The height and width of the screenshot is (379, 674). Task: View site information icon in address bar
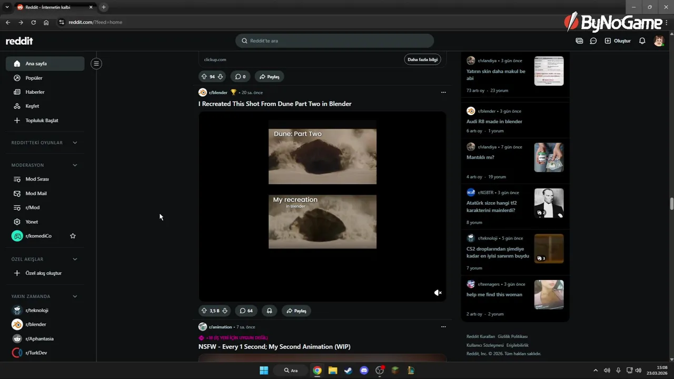pos(61,22)
